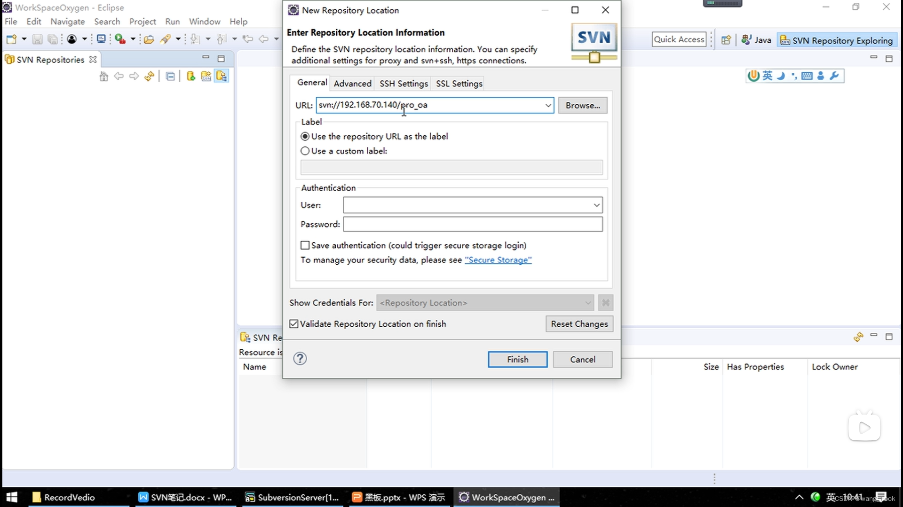
Task: Click the keyboard icon in input method bar
Action: (x=807, y=76)
